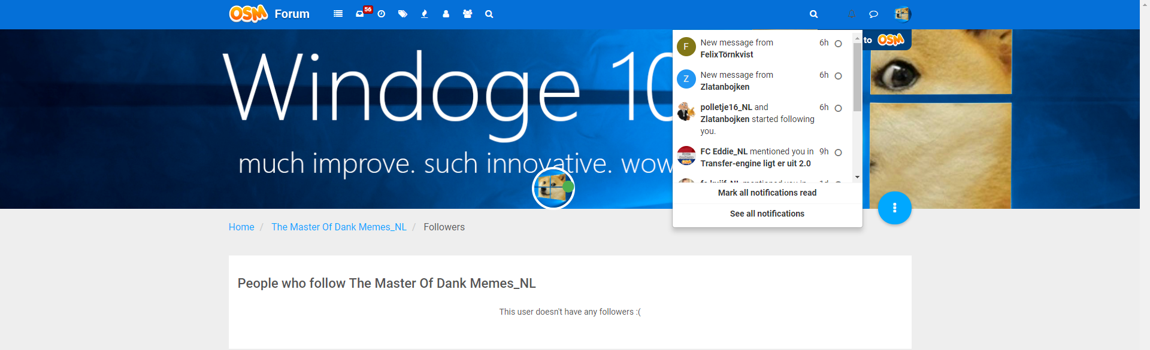Click the People who follow heading

pos(387,283)
